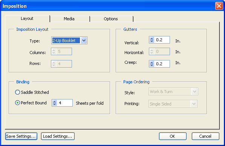Click the Rows spinner arrows
This screenshot has width=225, height=146.
[54, 64]
